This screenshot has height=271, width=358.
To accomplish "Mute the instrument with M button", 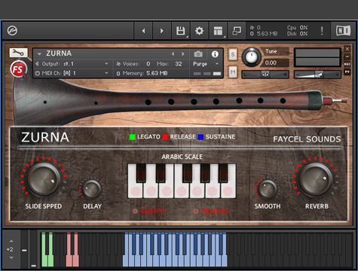I will 233,72.
